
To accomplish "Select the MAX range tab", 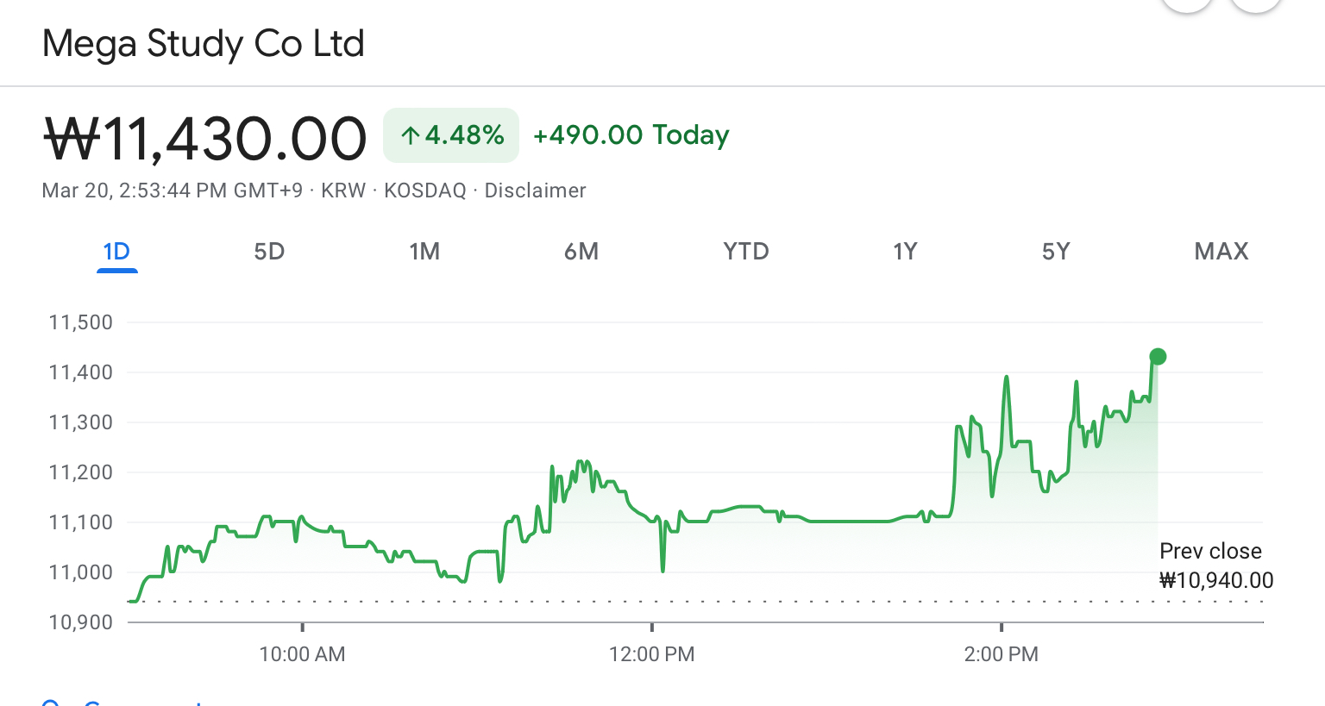I will pyautogui.click(x=1221, y=252).
